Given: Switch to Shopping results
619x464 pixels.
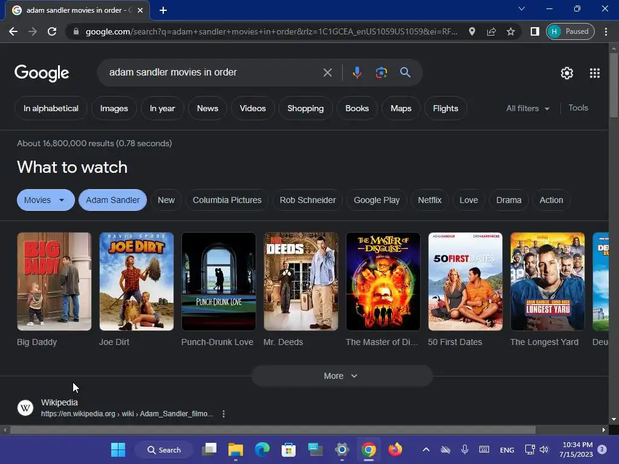Looking at the screenshot, I should tap(305, 109).
